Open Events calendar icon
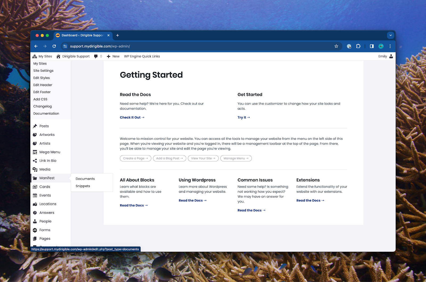This screenshot has width=426, height=282. point(35,195)
